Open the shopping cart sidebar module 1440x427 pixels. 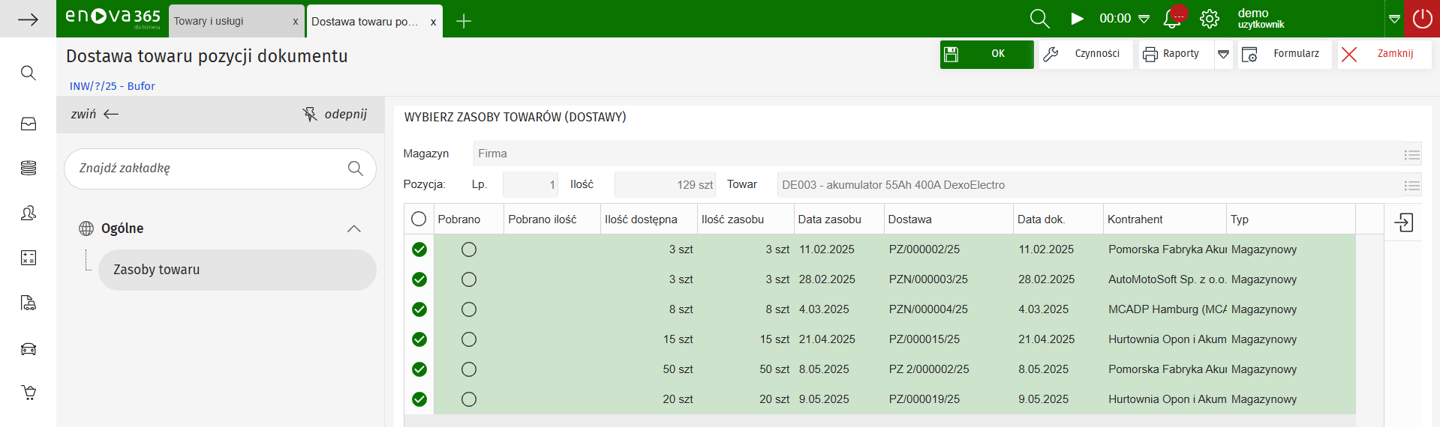29,393
